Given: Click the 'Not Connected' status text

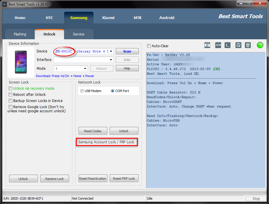Looking at the screenshot, I should click(83, 198).
